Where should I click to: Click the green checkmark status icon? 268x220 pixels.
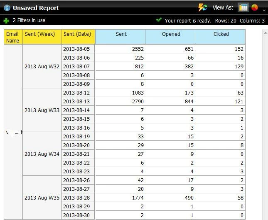point(159,20)
